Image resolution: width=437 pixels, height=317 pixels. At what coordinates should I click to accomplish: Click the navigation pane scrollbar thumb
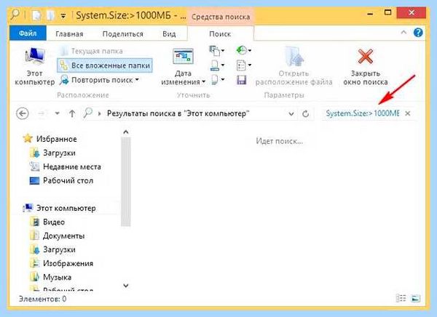point(126,182)
